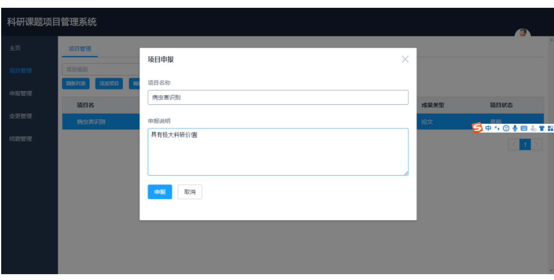Start voice input with the microphone icon
The width and height of the screenshot is (554, 280).
pos(515,129)
